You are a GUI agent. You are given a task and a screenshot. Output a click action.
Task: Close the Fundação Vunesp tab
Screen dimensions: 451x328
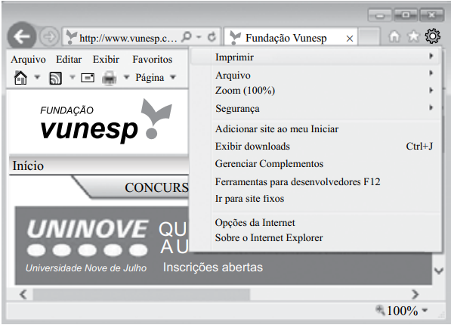(350, 39)
